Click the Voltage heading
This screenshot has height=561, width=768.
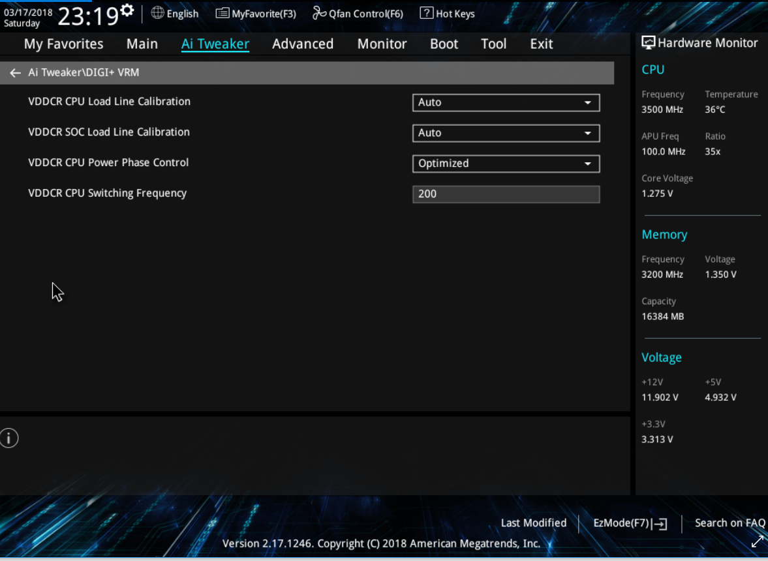point(661,358)
